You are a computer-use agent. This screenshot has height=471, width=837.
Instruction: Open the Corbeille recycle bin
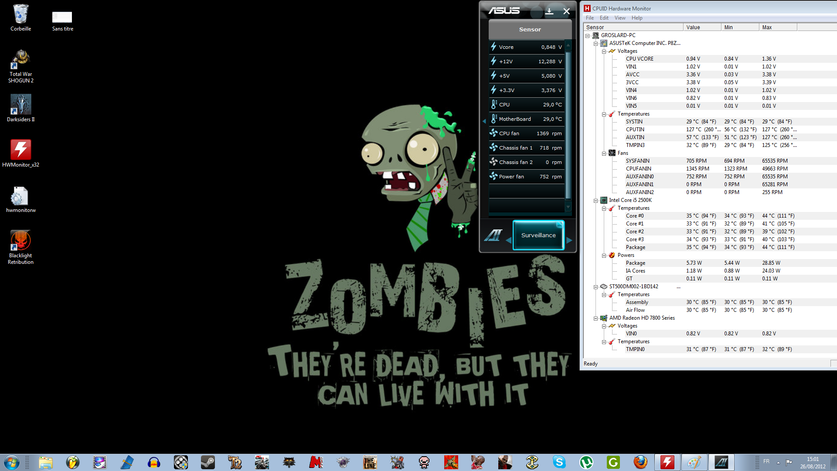pos(20,15)
